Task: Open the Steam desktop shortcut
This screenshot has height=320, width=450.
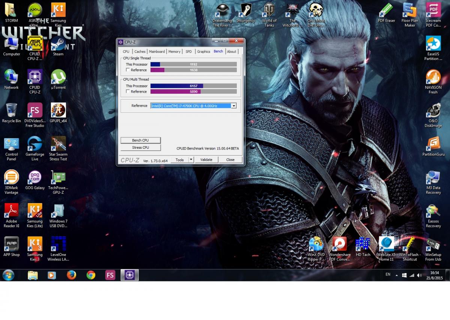Action: 58,46
